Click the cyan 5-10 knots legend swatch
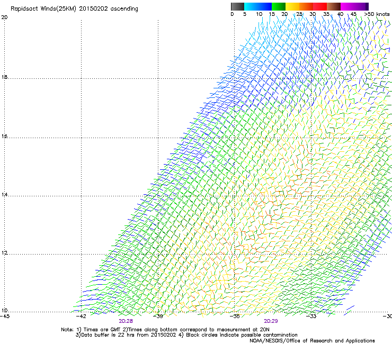The width and height of the screenshot is (392, 344). click(x=251, y=6)
